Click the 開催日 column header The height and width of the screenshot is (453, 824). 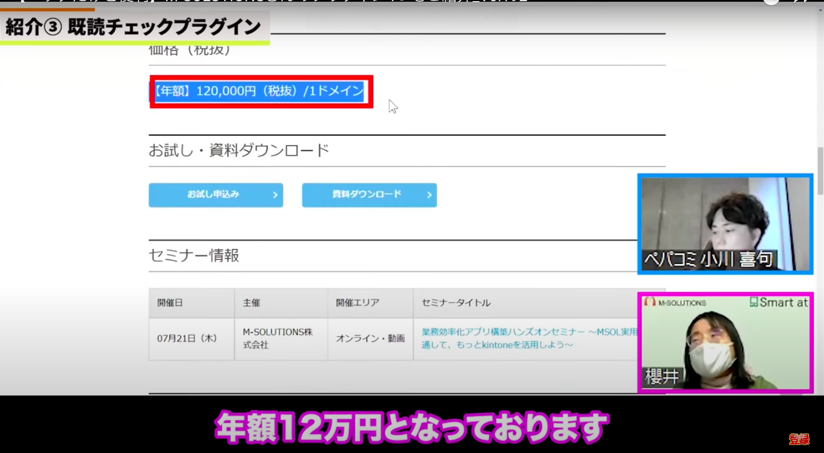pyautogui.click(x=170, y=303)
